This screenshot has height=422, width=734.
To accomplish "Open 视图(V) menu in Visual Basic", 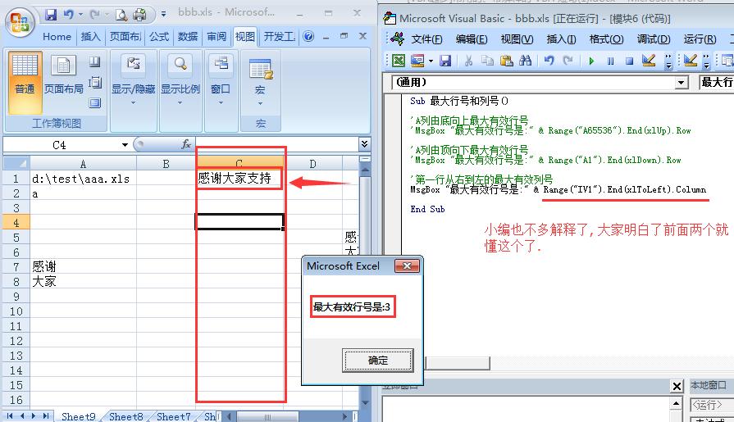I will point(517,39).
